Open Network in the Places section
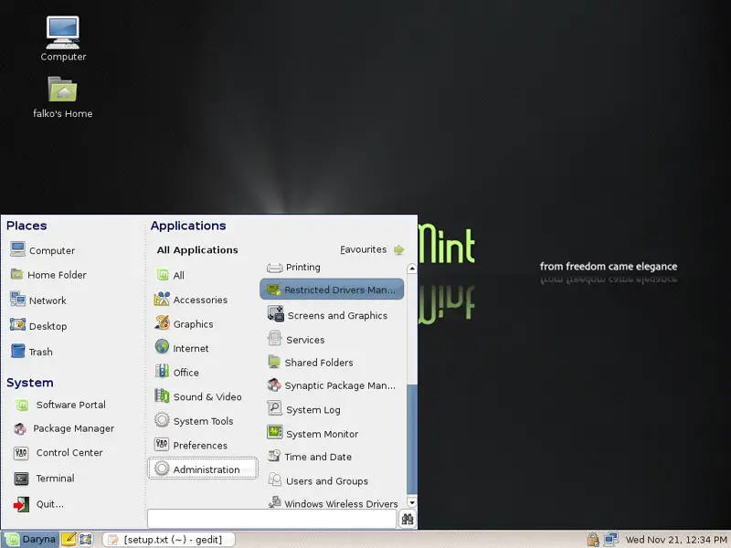This screenshot has height=548, width=731. (38, 300)
